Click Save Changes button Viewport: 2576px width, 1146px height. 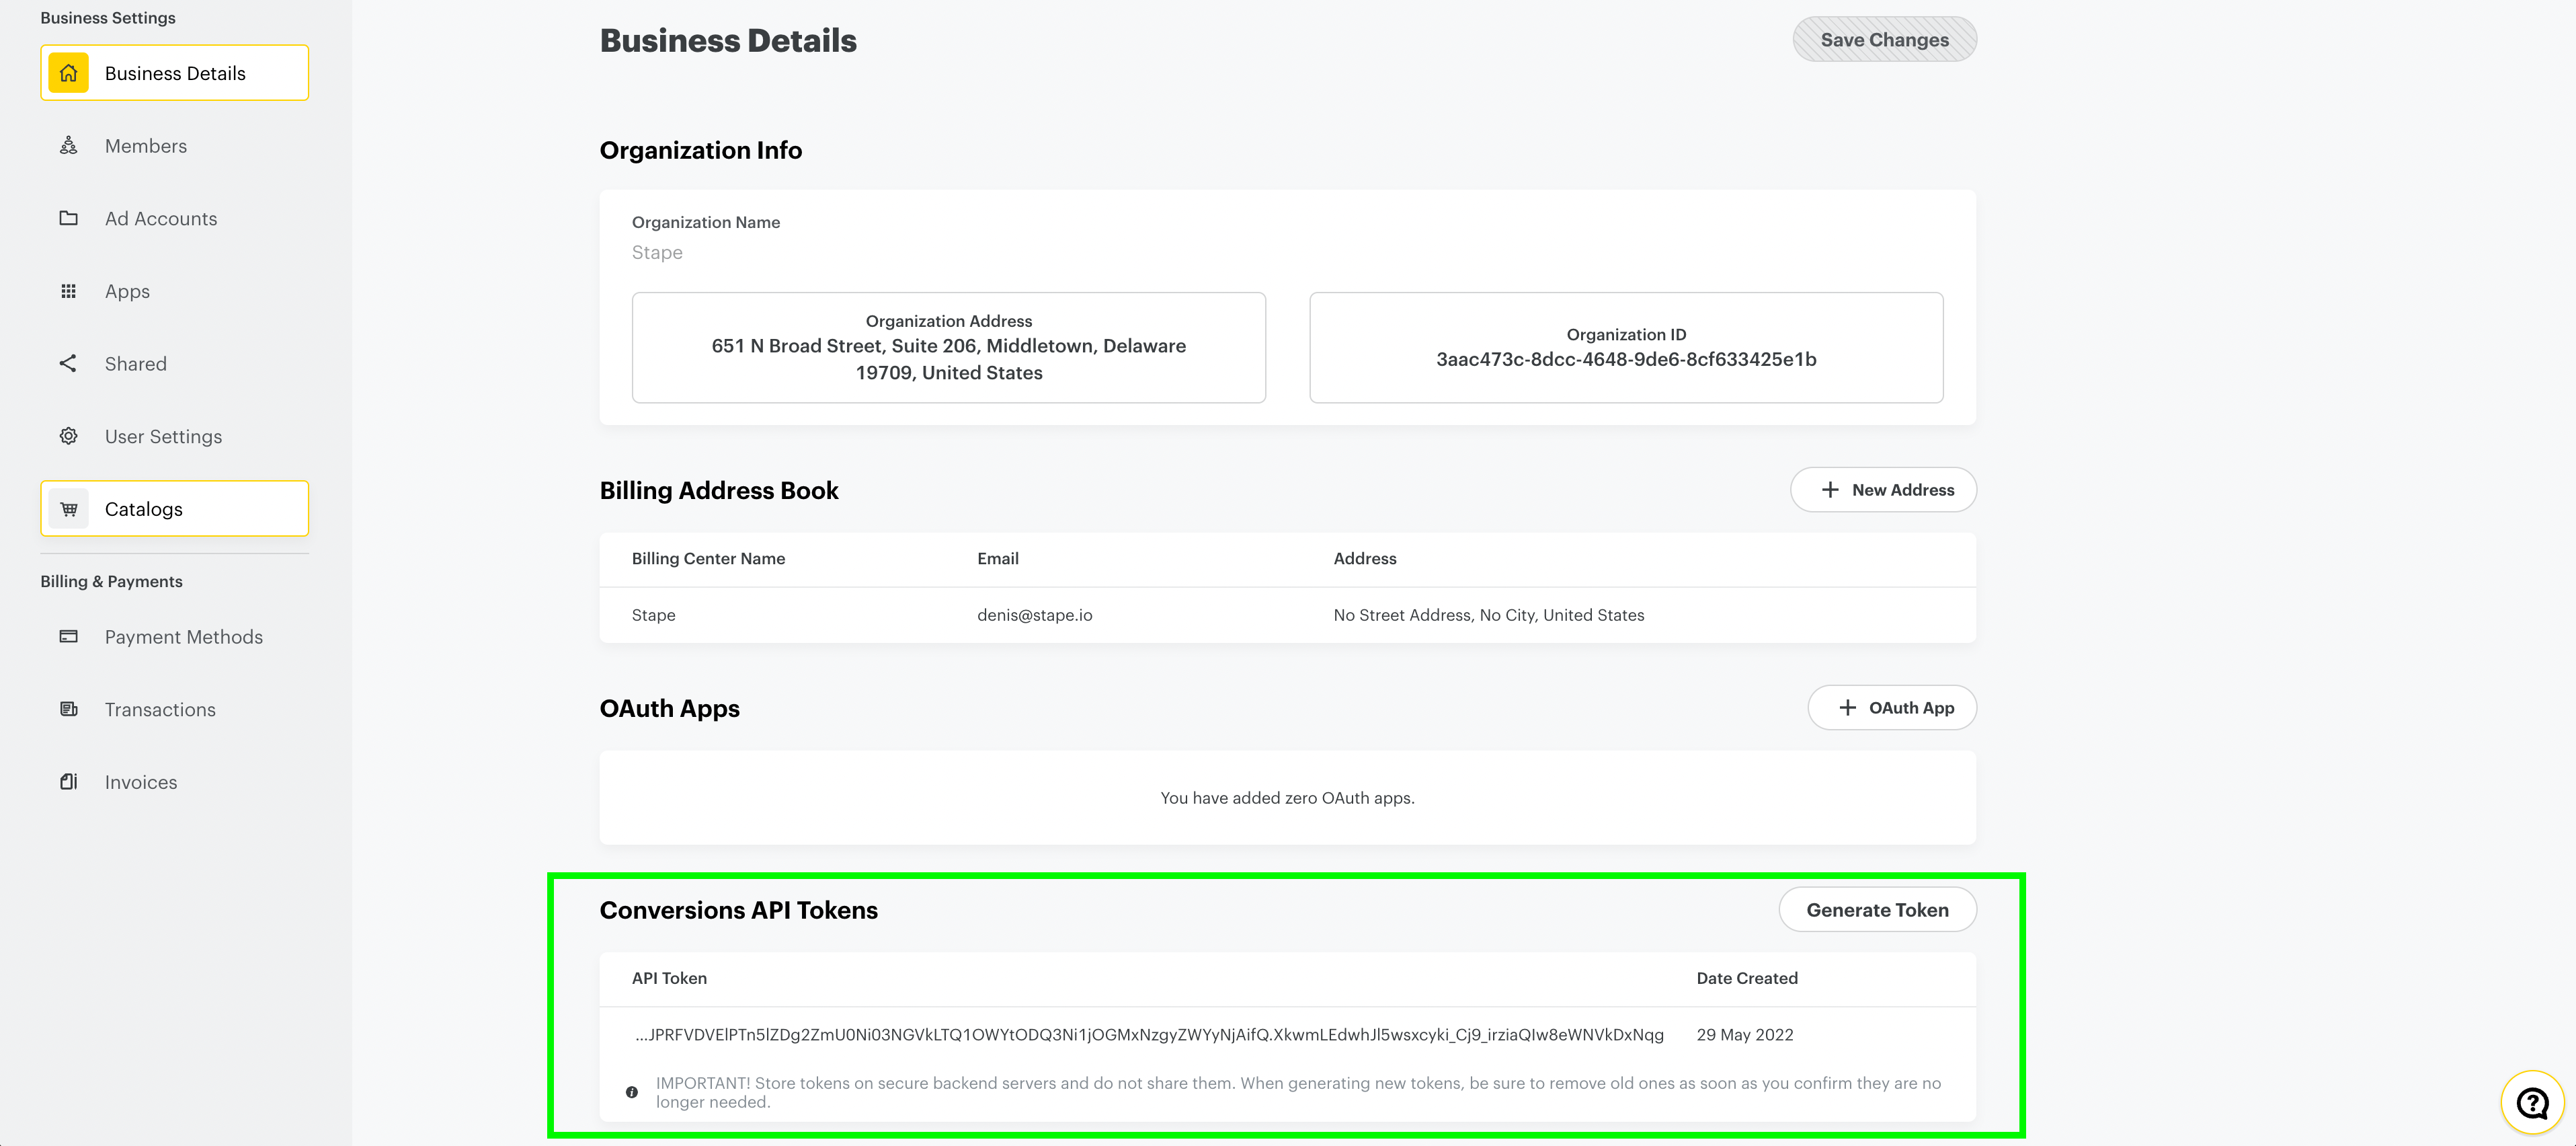(x=1884, y=38)
